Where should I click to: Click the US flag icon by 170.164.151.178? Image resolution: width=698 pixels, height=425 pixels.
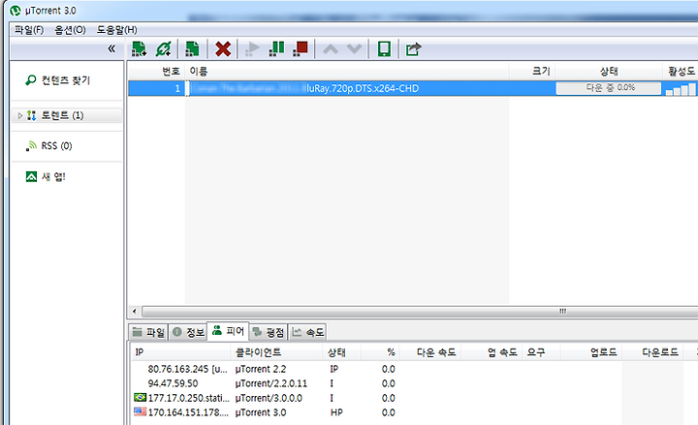[141, 411]
